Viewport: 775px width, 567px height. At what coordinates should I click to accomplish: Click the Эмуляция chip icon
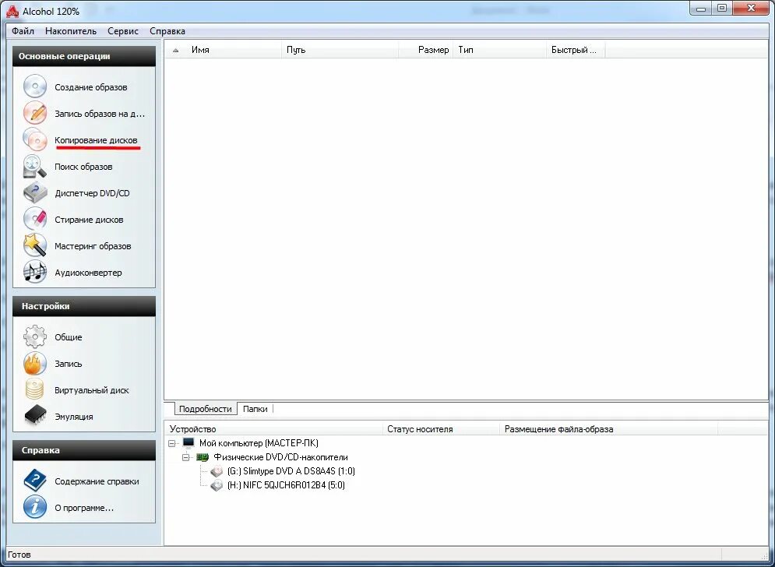(34, 416)
